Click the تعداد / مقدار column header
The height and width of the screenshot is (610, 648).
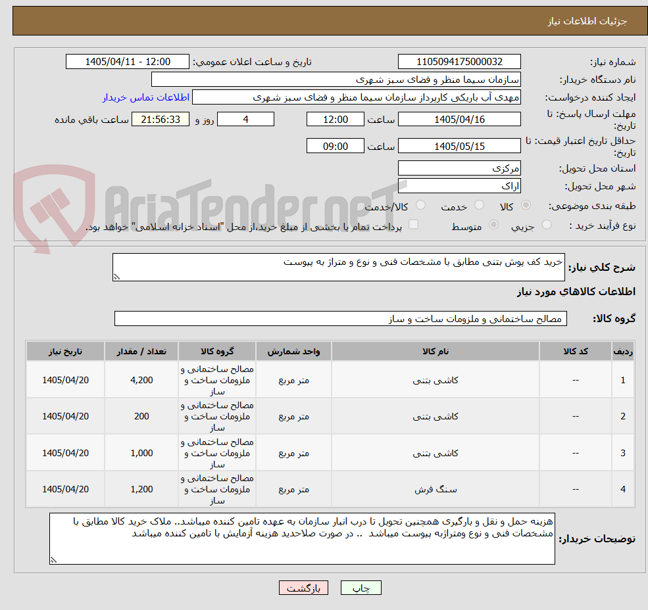click(141, 351)
